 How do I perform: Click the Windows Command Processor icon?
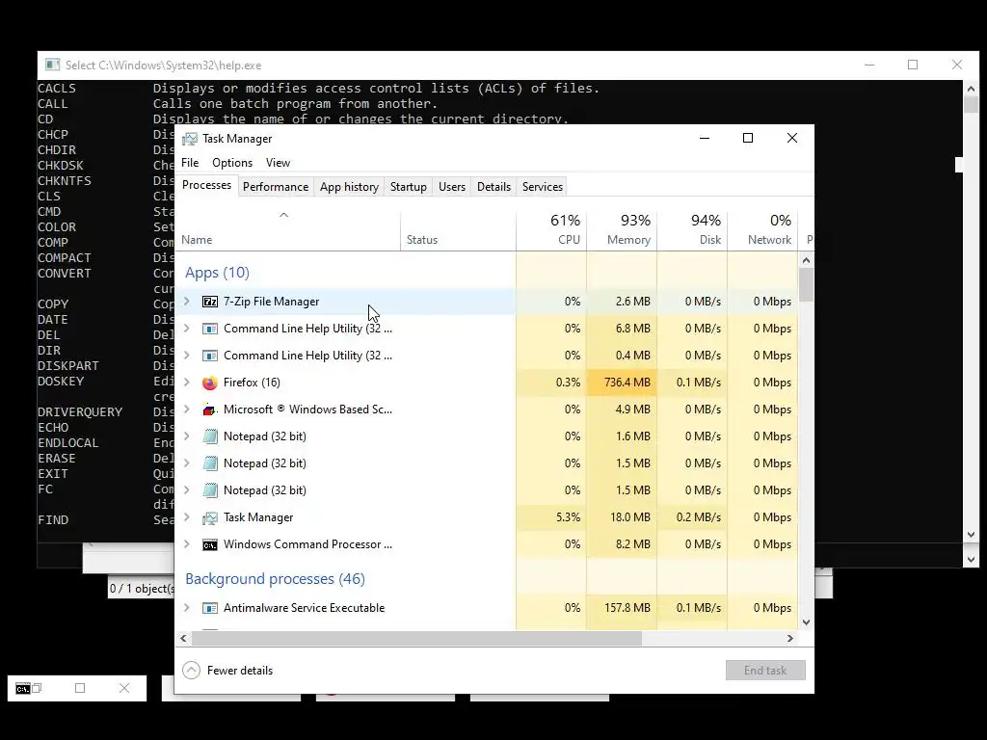click(209, 545)
